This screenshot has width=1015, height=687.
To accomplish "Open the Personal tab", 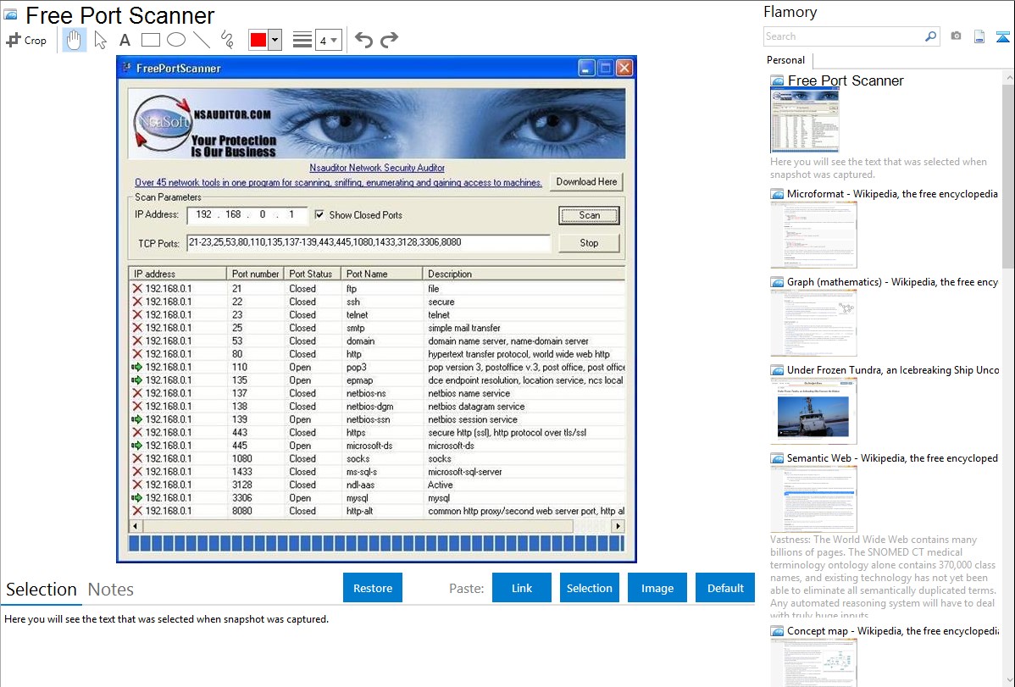I will pos(785,60).
